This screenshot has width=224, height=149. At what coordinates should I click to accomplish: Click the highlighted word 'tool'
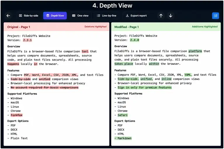[x=85, y=51]
